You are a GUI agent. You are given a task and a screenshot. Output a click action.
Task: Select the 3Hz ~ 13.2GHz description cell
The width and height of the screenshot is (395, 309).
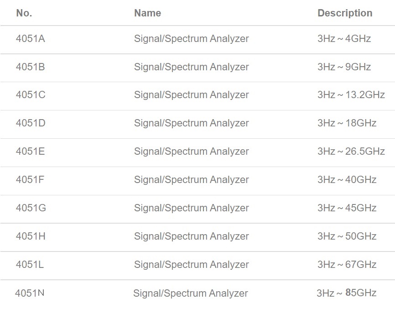[x=351, y=95]
